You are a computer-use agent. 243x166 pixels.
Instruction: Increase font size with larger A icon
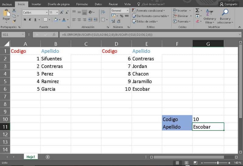(x=62, y=12)
